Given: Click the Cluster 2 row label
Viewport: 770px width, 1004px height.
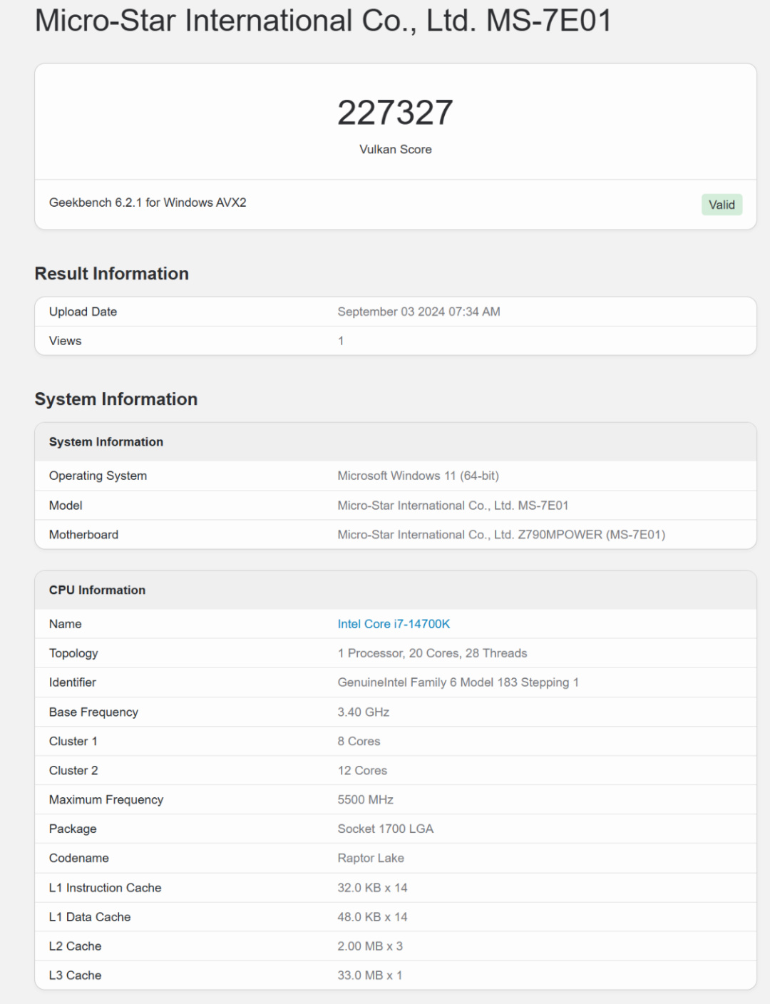Looking at the screenshot, I should pyautogui.click(x=73, y=771).
